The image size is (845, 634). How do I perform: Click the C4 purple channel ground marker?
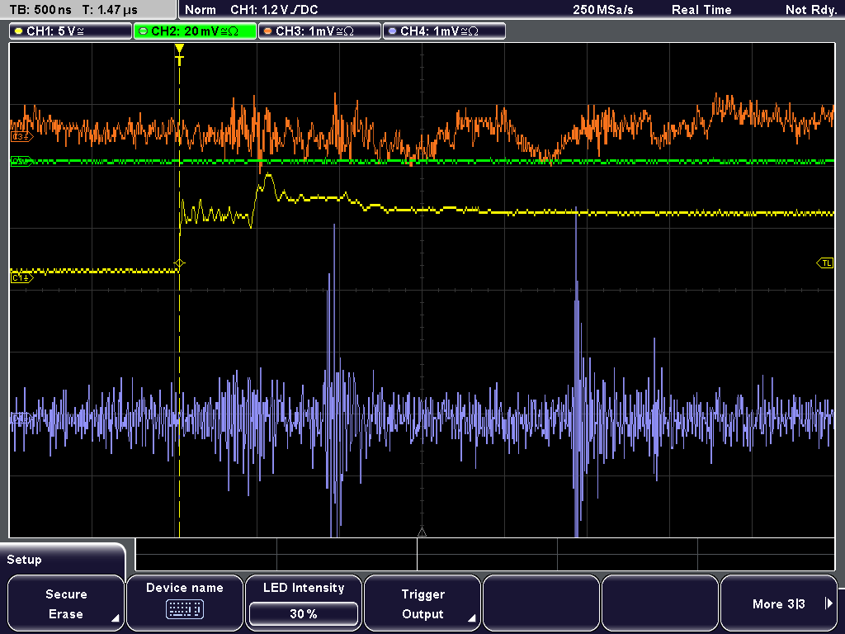point(21,419)
